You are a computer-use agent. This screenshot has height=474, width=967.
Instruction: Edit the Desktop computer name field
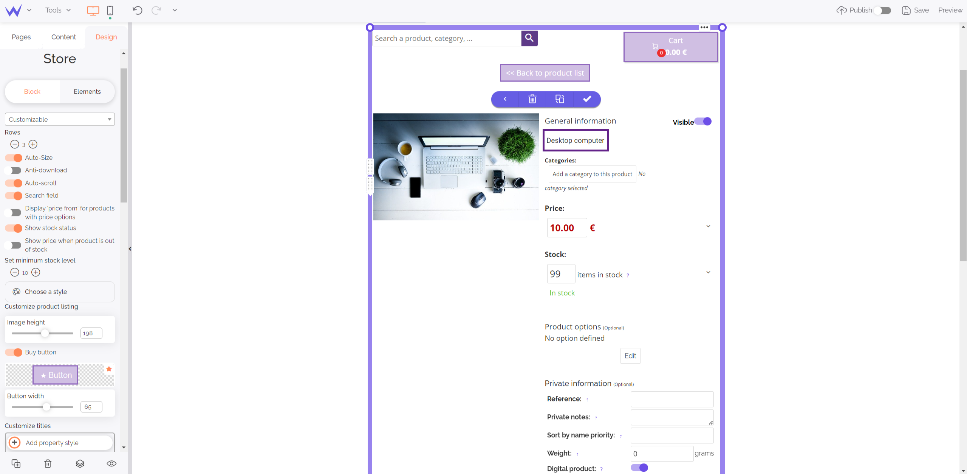576,140
